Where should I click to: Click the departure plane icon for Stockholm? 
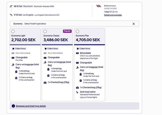coord(11,6)
